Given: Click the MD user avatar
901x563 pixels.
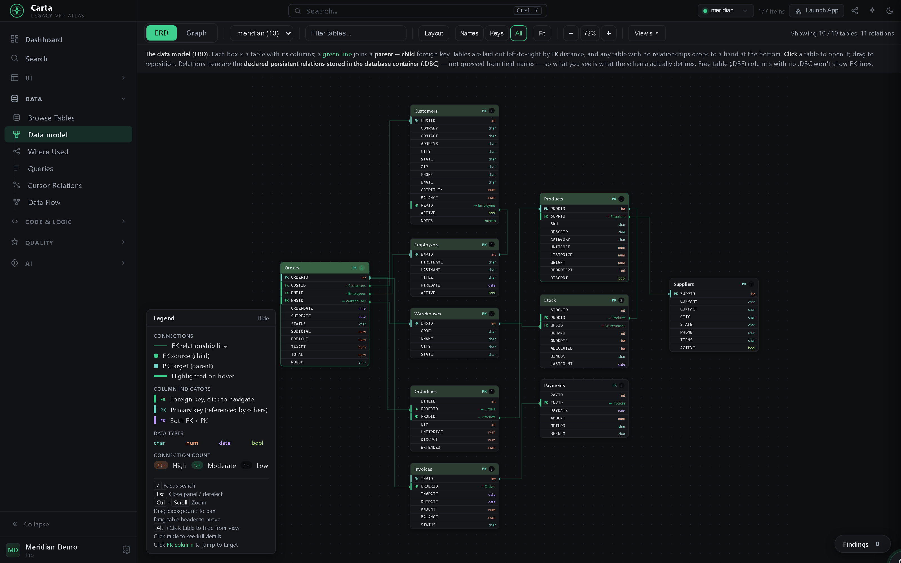Looking at the screenshot, I should 13,550.
